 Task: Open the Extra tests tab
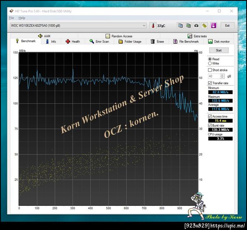(197, 36)
